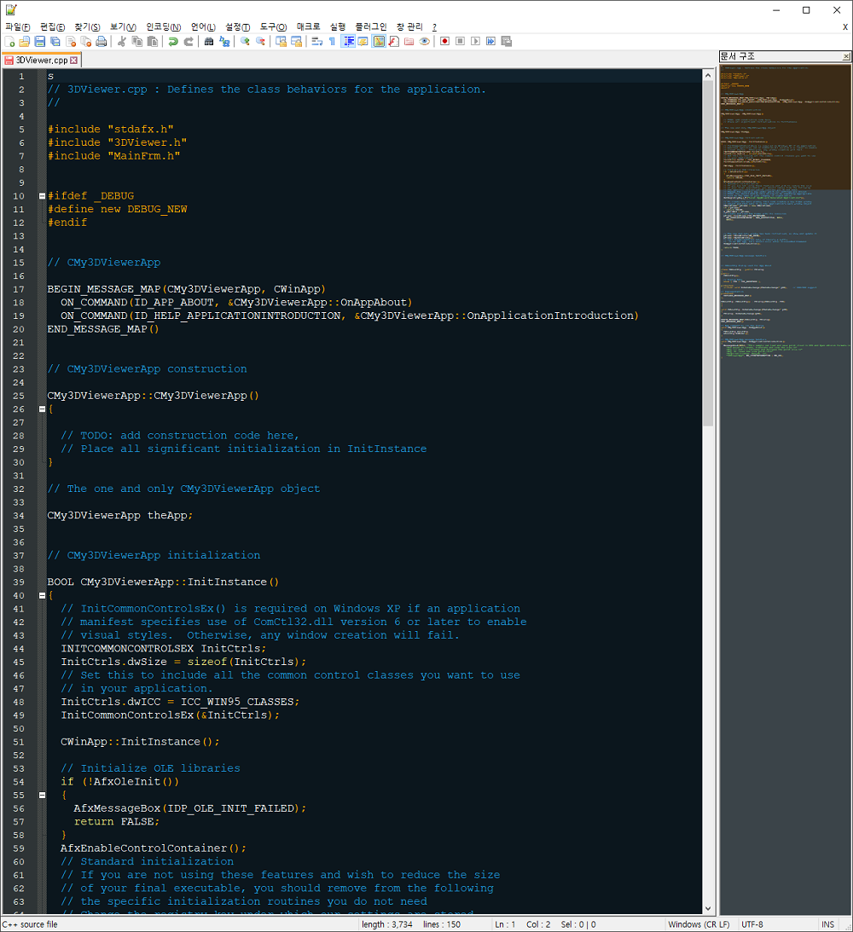Copy the selection with the toolbar copy icon
This screenshot has height=932, width=853.
(x=136, y=41)
